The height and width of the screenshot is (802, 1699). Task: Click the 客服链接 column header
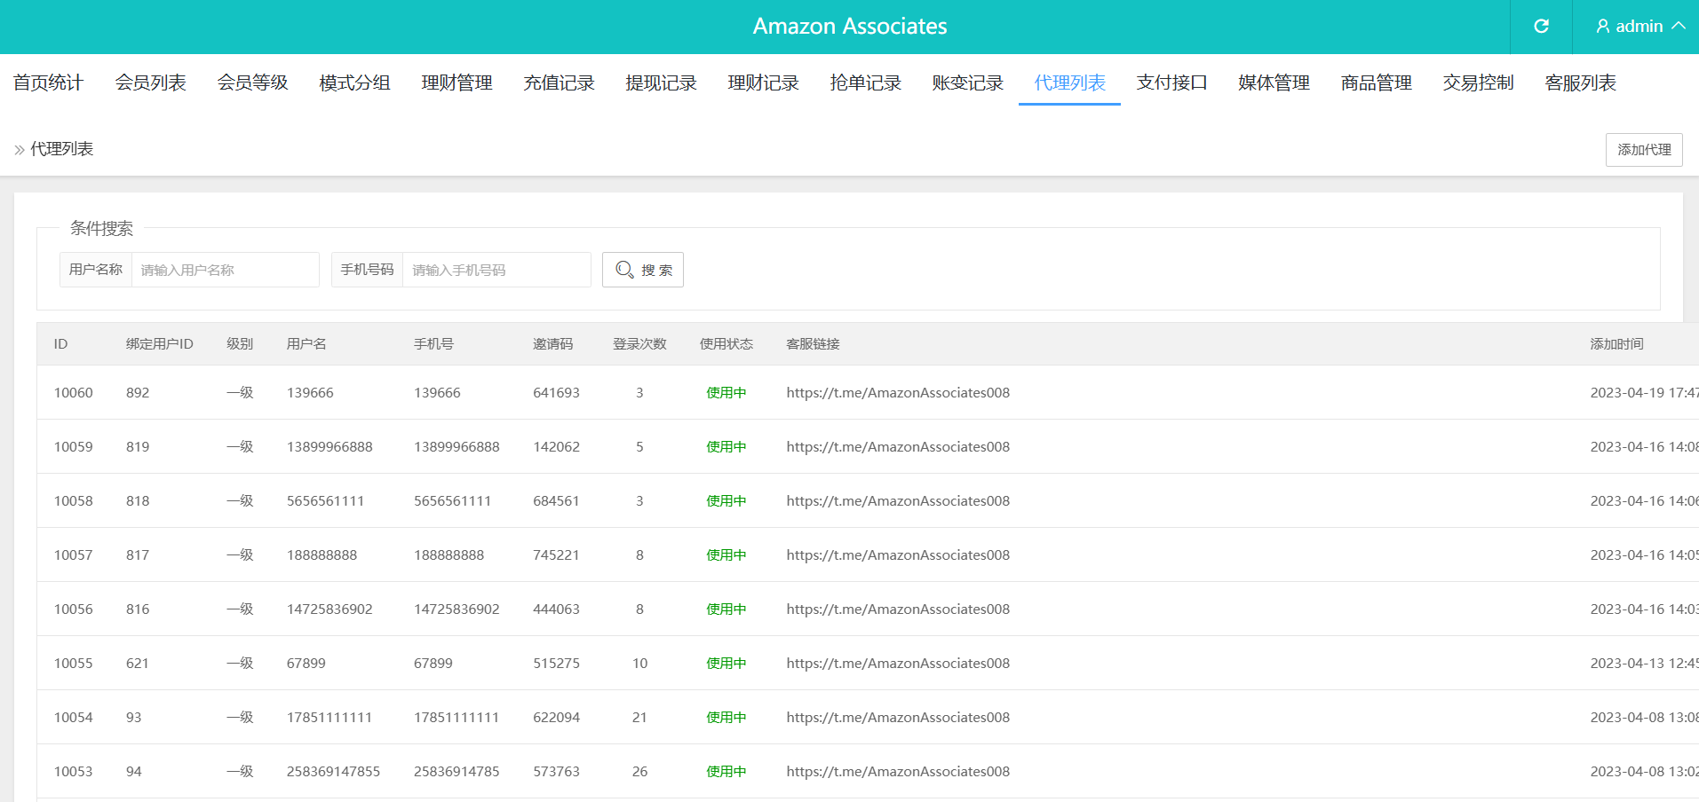(x=813, y=343)
